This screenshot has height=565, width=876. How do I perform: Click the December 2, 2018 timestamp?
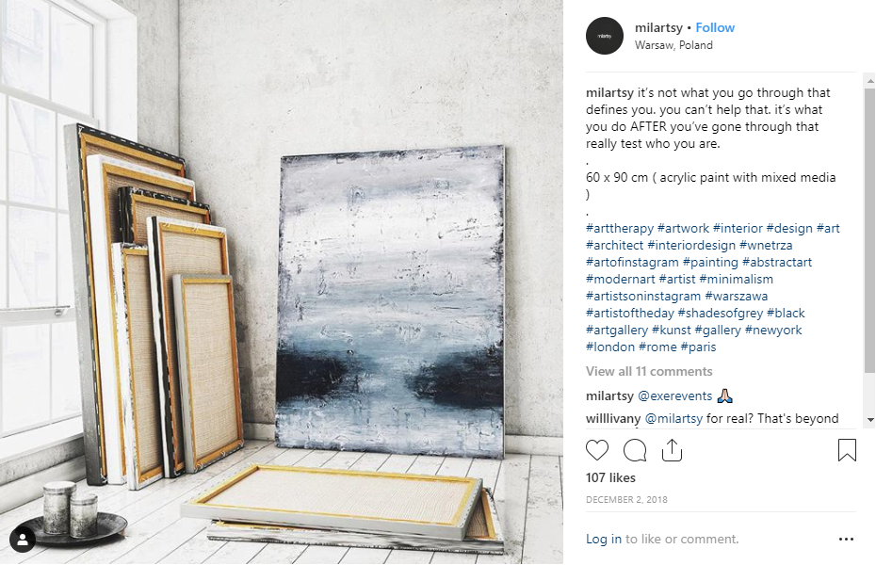point(626,500)
